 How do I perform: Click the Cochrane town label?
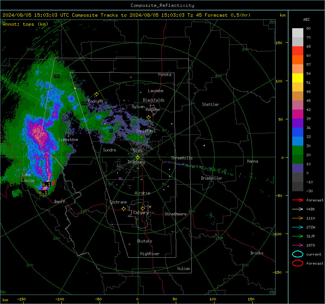[x=118, y=202]
